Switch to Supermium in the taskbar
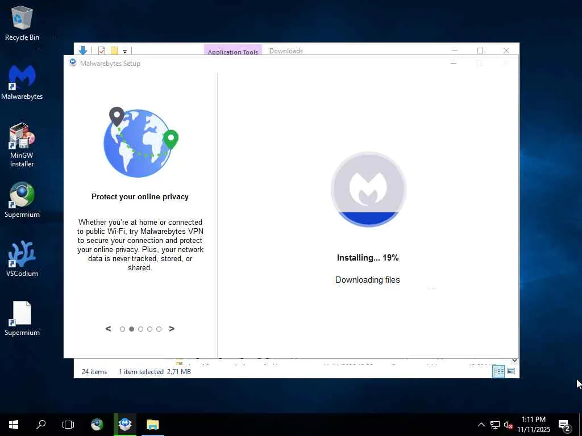Viewport: 582px width, 436px height. click(x=97, y=425)
